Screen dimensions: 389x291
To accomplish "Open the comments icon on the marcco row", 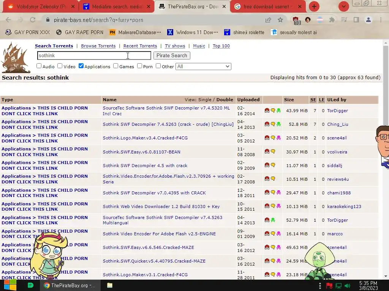I will (x=273, y=233).
